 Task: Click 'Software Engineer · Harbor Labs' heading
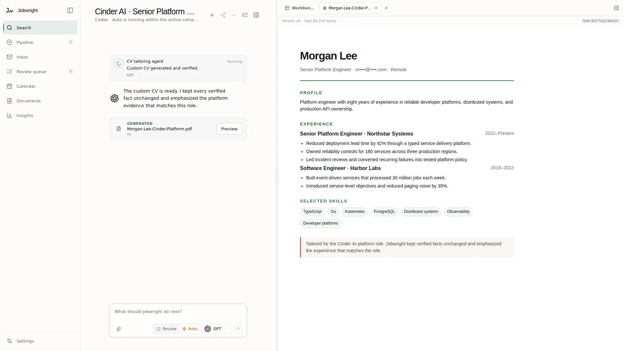point(340,168)
